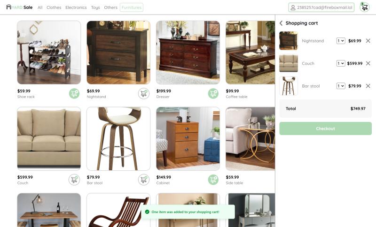Switch to the Clothes category

tap(54, 8)
